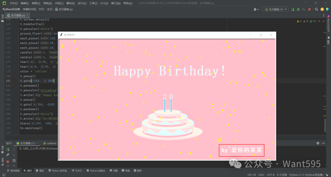Viewport: 331px width, 177px height.
Task: Change indent setting 4 个空格
Action: 282,175
